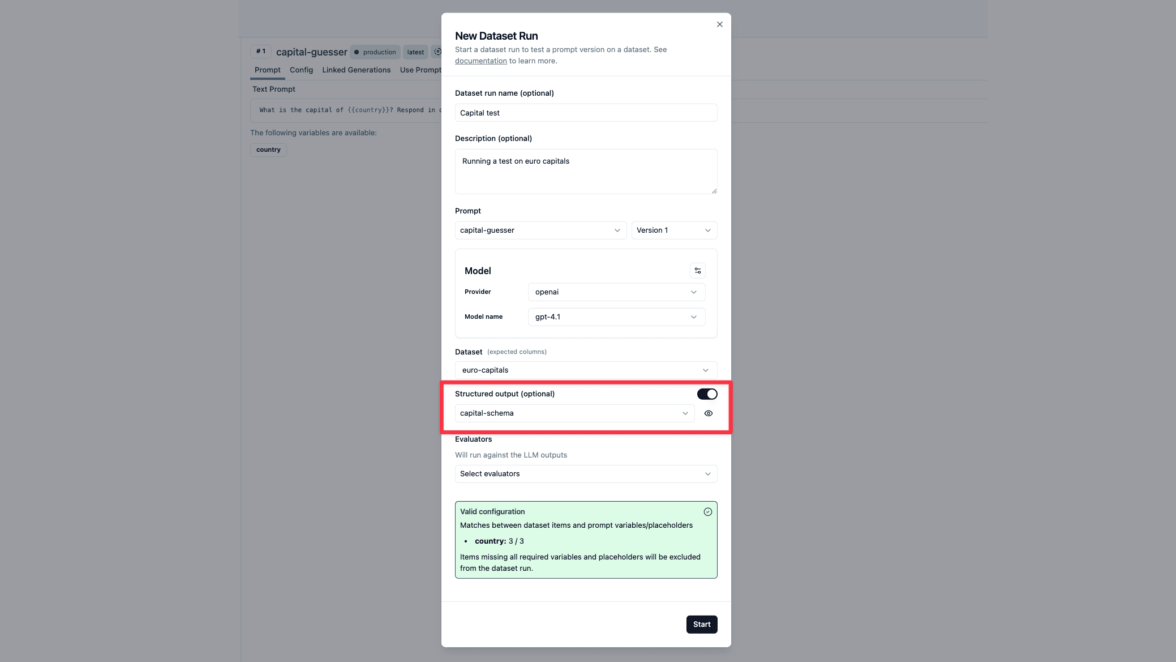
Task: Open the Select evaluators dropdown
Action: [586, 473]
